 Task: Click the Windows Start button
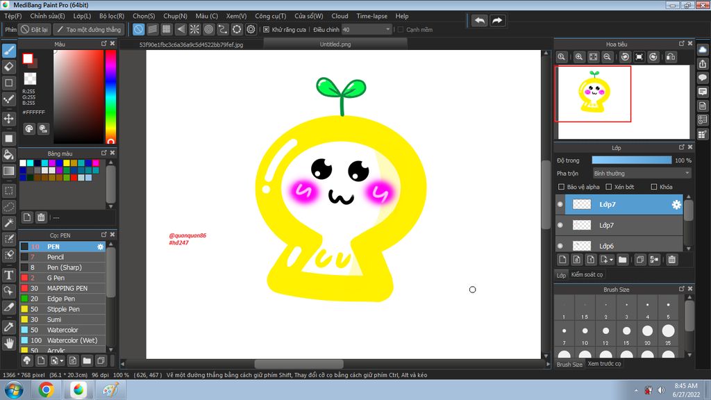click(x=14, y=390)
